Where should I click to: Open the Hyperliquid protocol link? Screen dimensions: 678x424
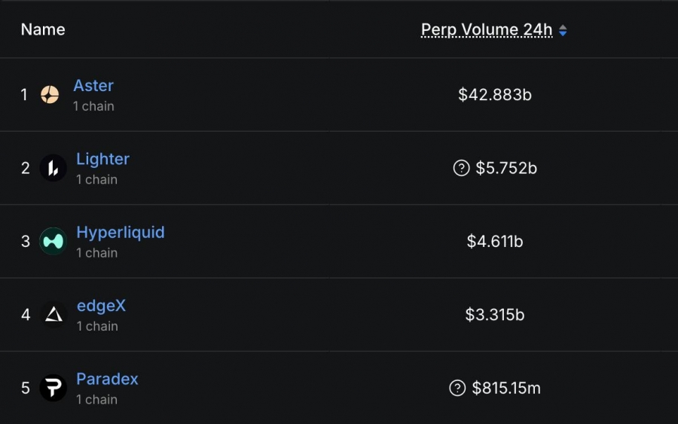pos(120,232)
